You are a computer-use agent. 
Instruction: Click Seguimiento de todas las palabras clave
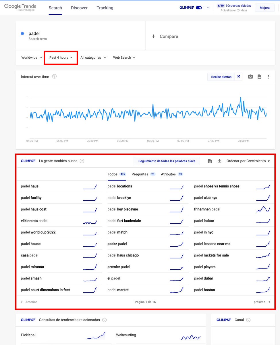click(x=167, y=161)
